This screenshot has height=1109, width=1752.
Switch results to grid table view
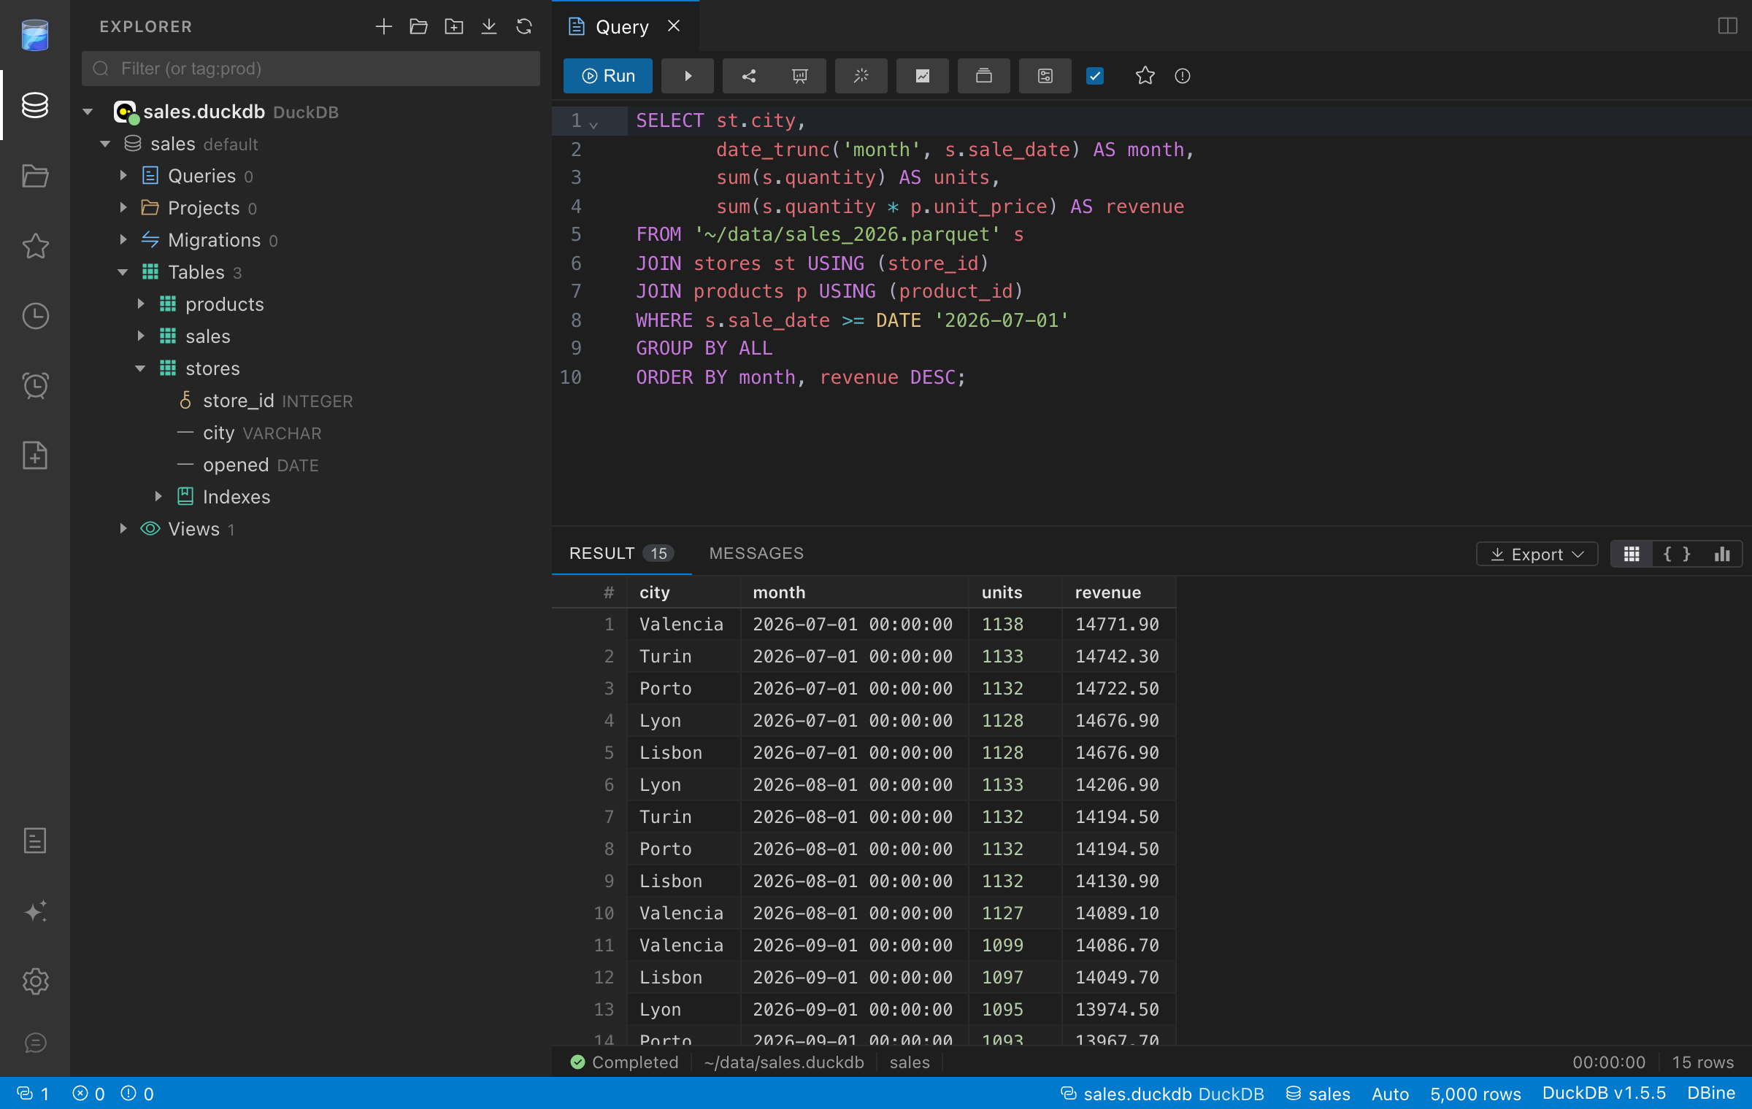1632,554
